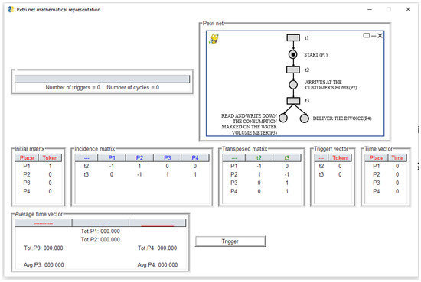Viewport: 421px width, 282px height.
Task: Close the inner Petri net window
Action: click(380, 36)
